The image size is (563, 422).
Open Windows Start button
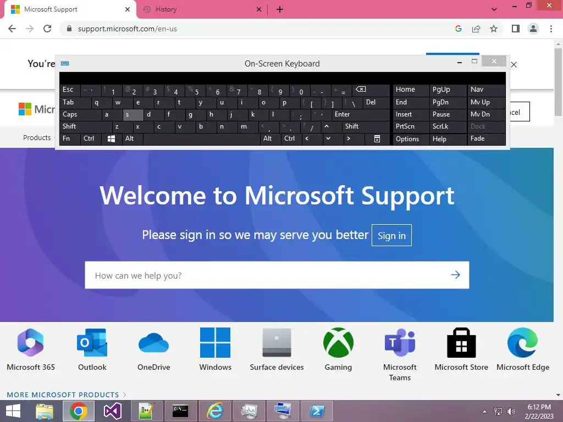point(13,411)
